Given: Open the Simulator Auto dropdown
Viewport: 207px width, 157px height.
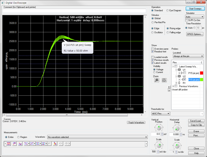Looking at the screenshot, I should click(x=195, y=17).
